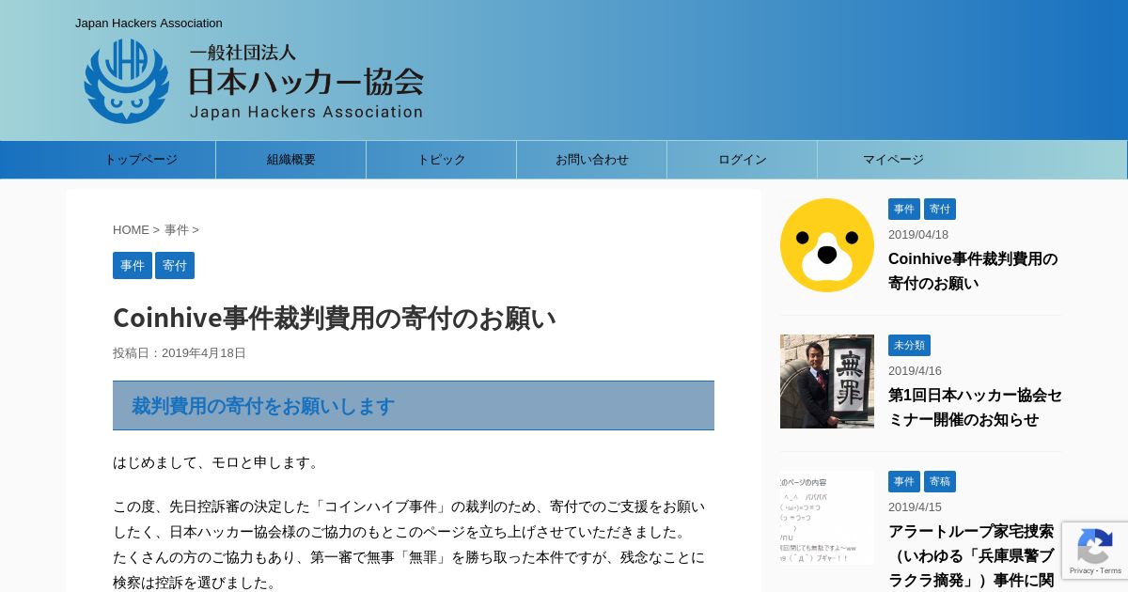1128x592 pixels.
Task: Open the 組織概要 menu item
Action: click(291, 160)
